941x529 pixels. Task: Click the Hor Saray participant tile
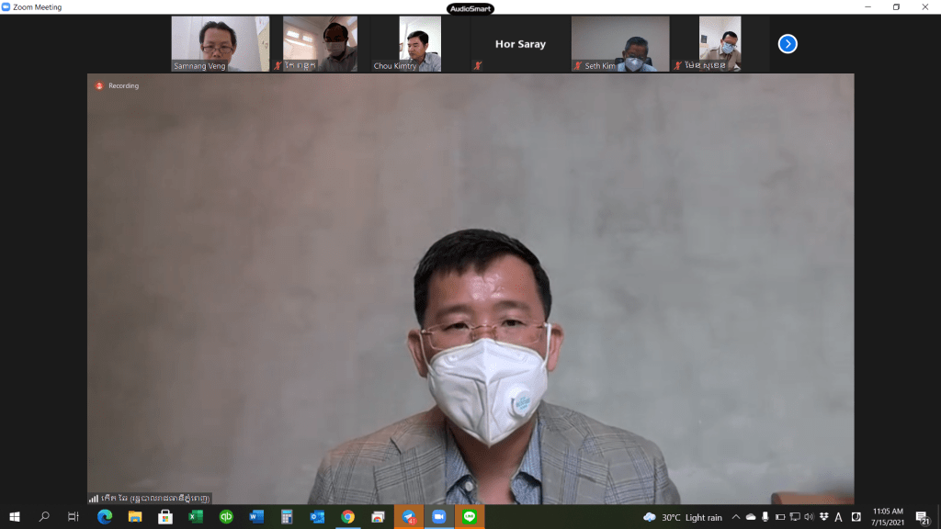coord(520,43)
